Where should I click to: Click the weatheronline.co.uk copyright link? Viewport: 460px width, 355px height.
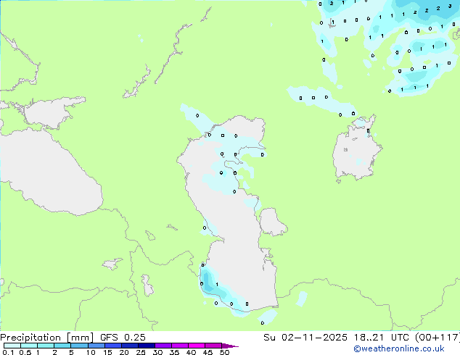coord(398,349)
